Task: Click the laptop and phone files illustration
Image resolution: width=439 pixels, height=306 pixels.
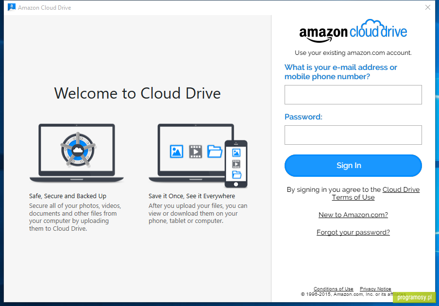Action: click(x=198, y=155)
